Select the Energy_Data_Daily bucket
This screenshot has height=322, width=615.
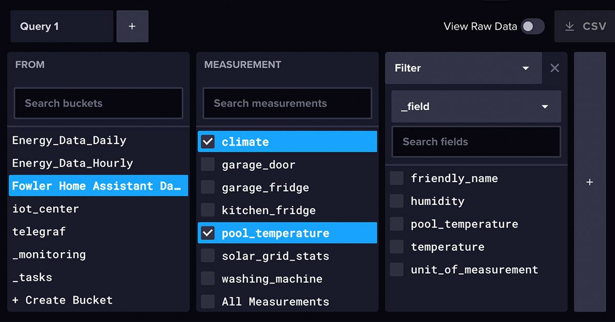click(98, 140)
